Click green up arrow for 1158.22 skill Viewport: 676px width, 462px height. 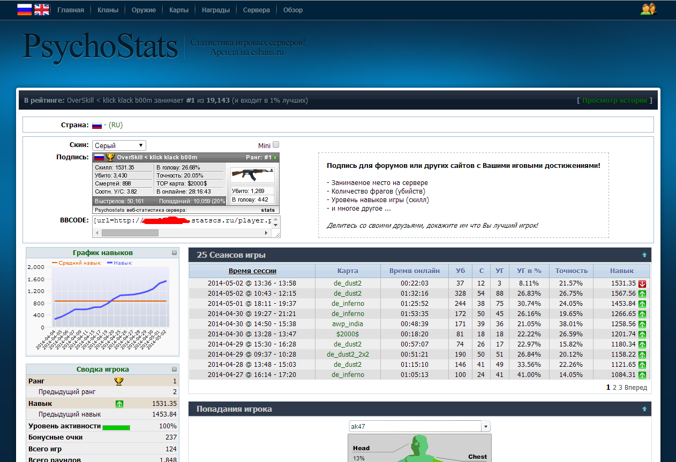click(x=642, y=355)
